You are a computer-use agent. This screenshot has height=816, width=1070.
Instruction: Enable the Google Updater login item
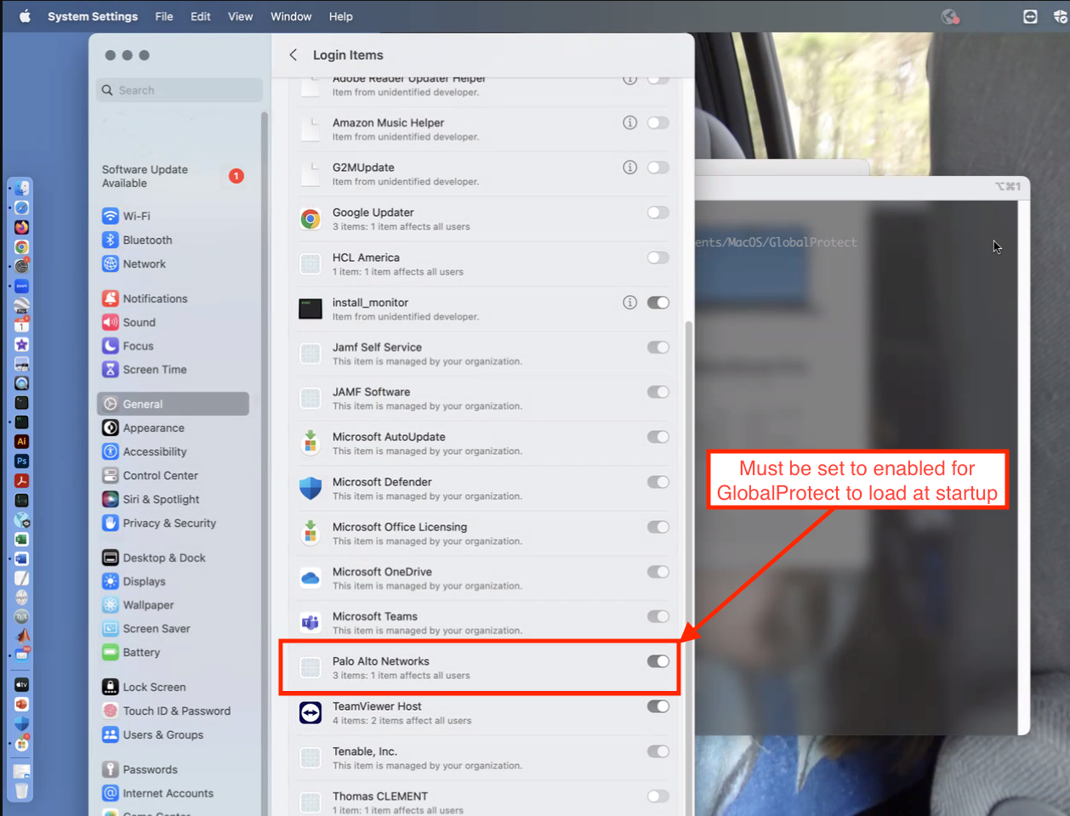point(657,212)
